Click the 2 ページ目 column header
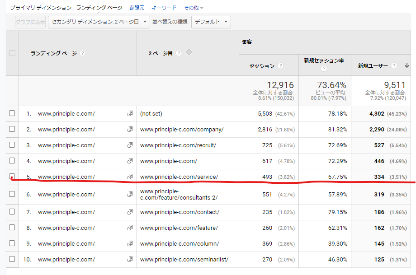 [x=161, y=53]
